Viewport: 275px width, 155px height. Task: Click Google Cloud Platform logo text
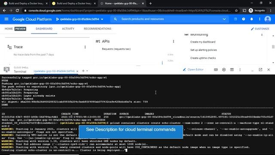[32, 19]
